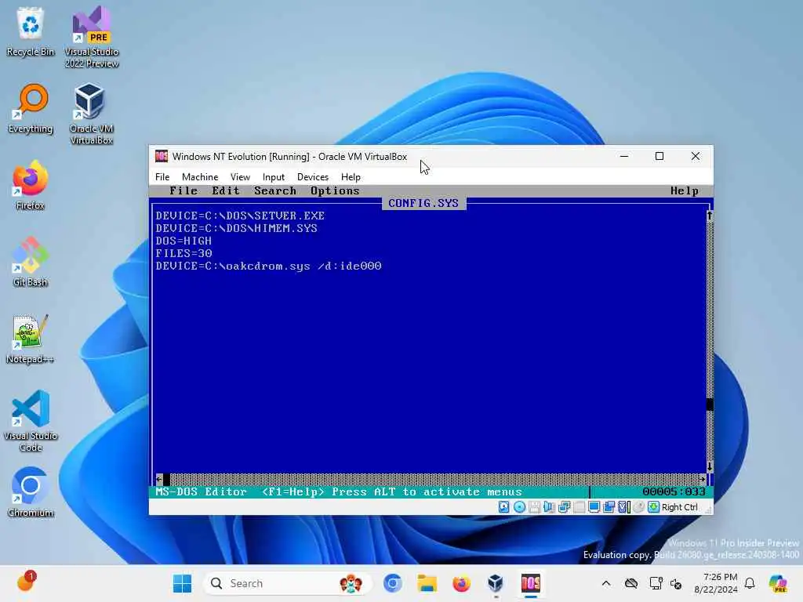Open the notifications bell icon

(x=750, y=583)
